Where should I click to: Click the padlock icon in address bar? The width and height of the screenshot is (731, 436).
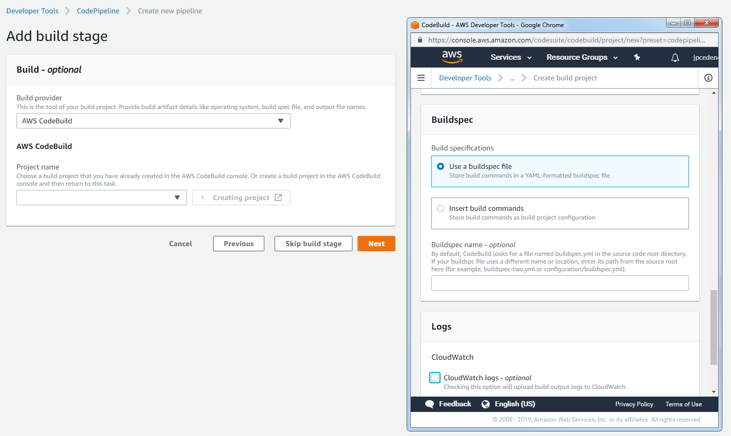point(420,40)
